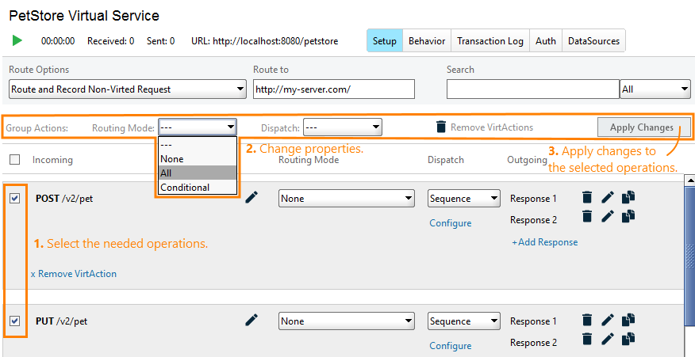Screen dimensions: 695x357
Task: Open the Transaction Log tab
Action: 490,40
